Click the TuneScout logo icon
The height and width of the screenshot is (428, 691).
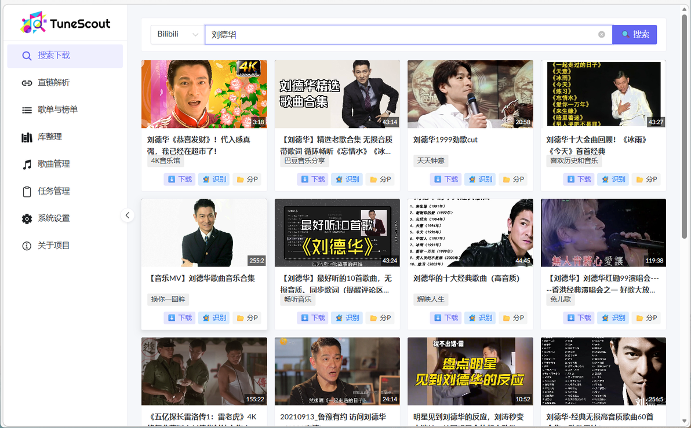pyautogui.click(x=34, y=23)
